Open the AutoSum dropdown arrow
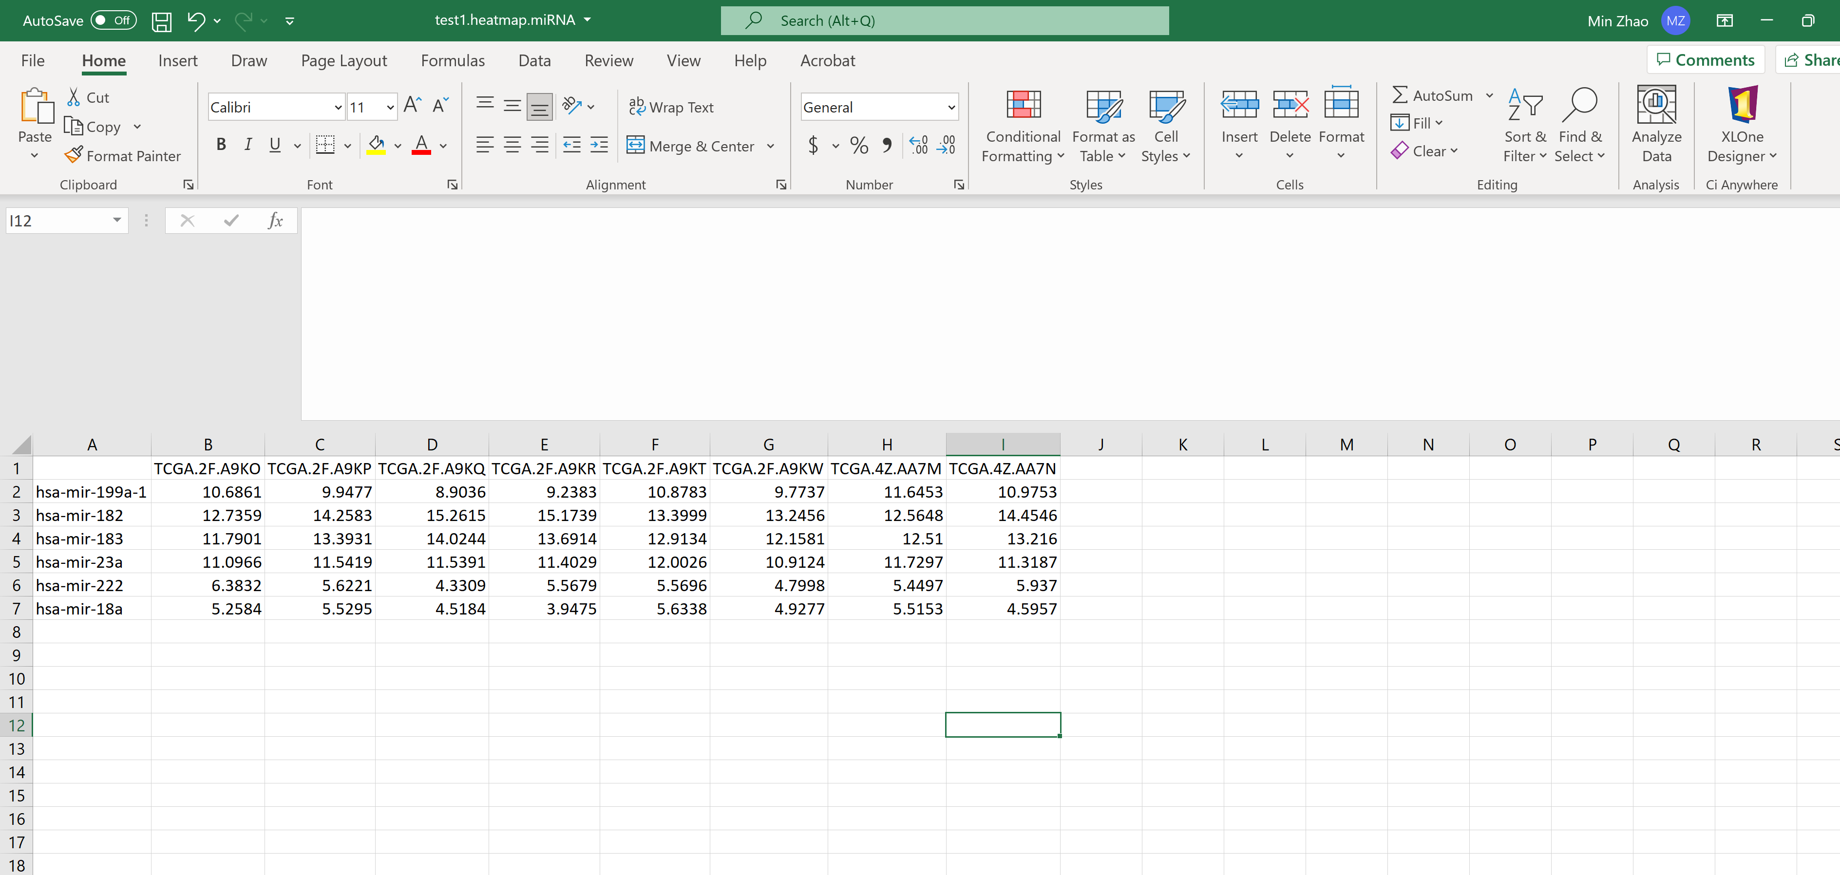This screenshot has height=875, width=1840. pyautogui.click(x=1489, y=95)
